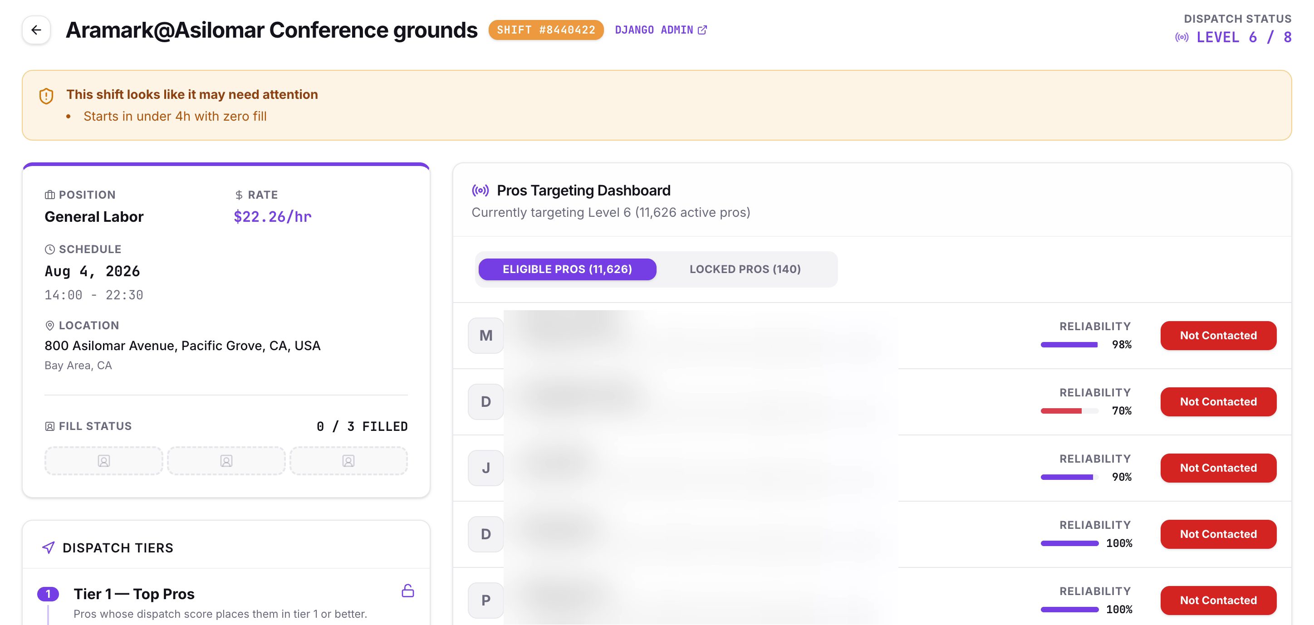Screen dimensions: 1314x625
Task: Click the Tier 1 number badge
Action: tap(48, 594)
